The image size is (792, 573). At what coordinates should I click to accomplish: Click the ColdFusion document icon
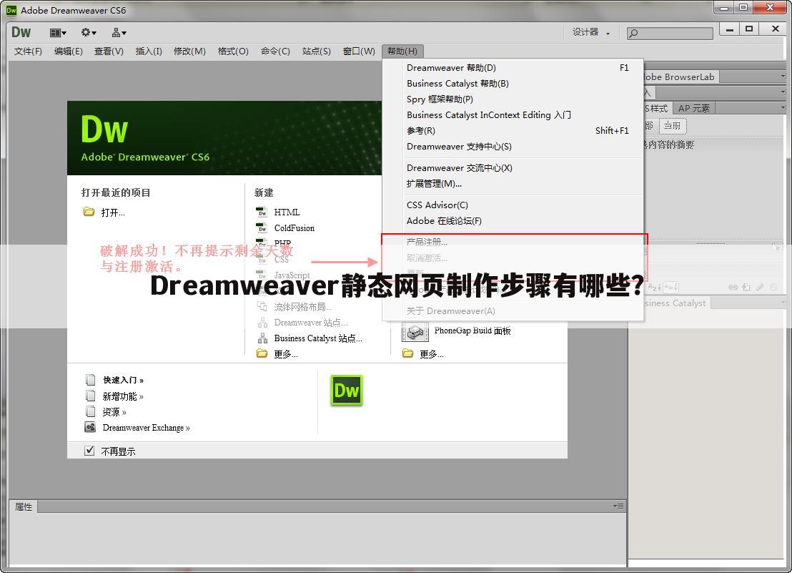click(x=262, y=228)
